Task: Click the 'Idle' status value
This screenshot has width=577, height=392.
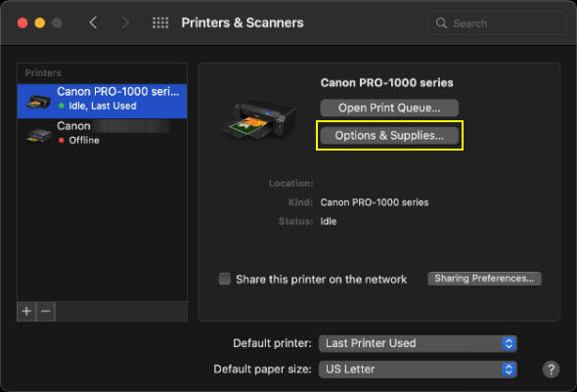Action: [329, 221]
